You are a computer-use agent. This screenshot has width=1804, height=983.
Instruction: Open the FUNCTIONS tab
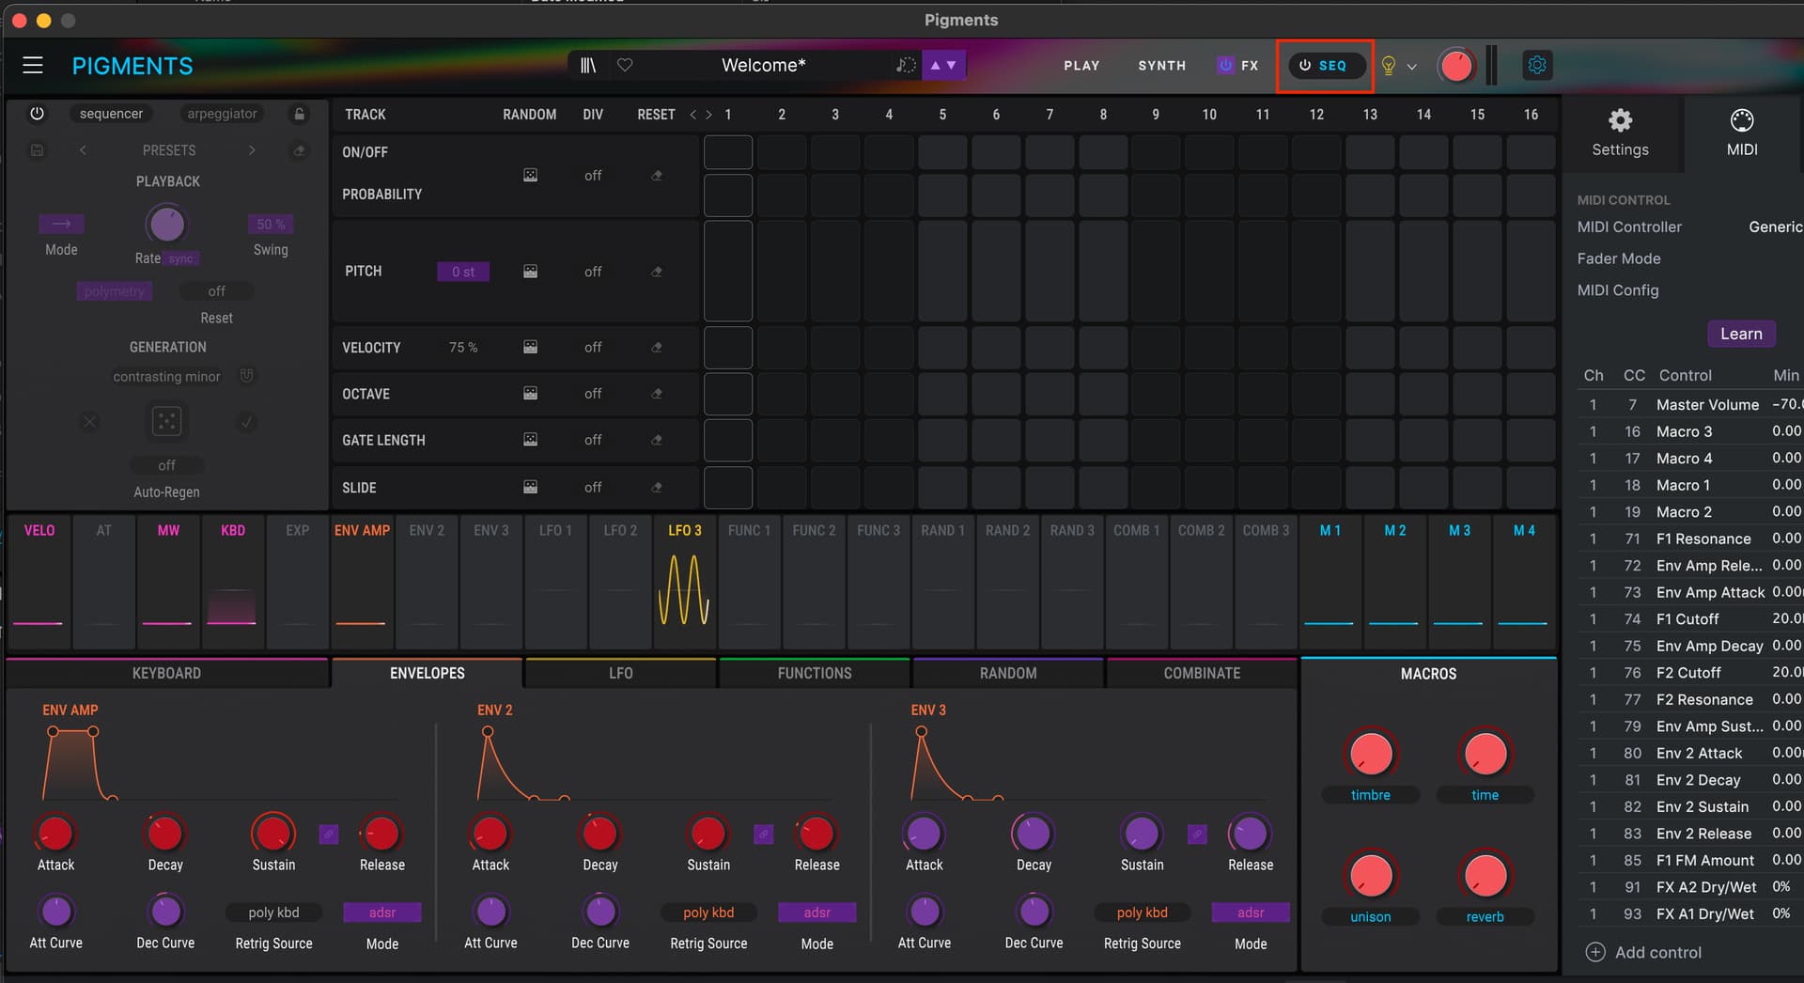tap(815, 673)
